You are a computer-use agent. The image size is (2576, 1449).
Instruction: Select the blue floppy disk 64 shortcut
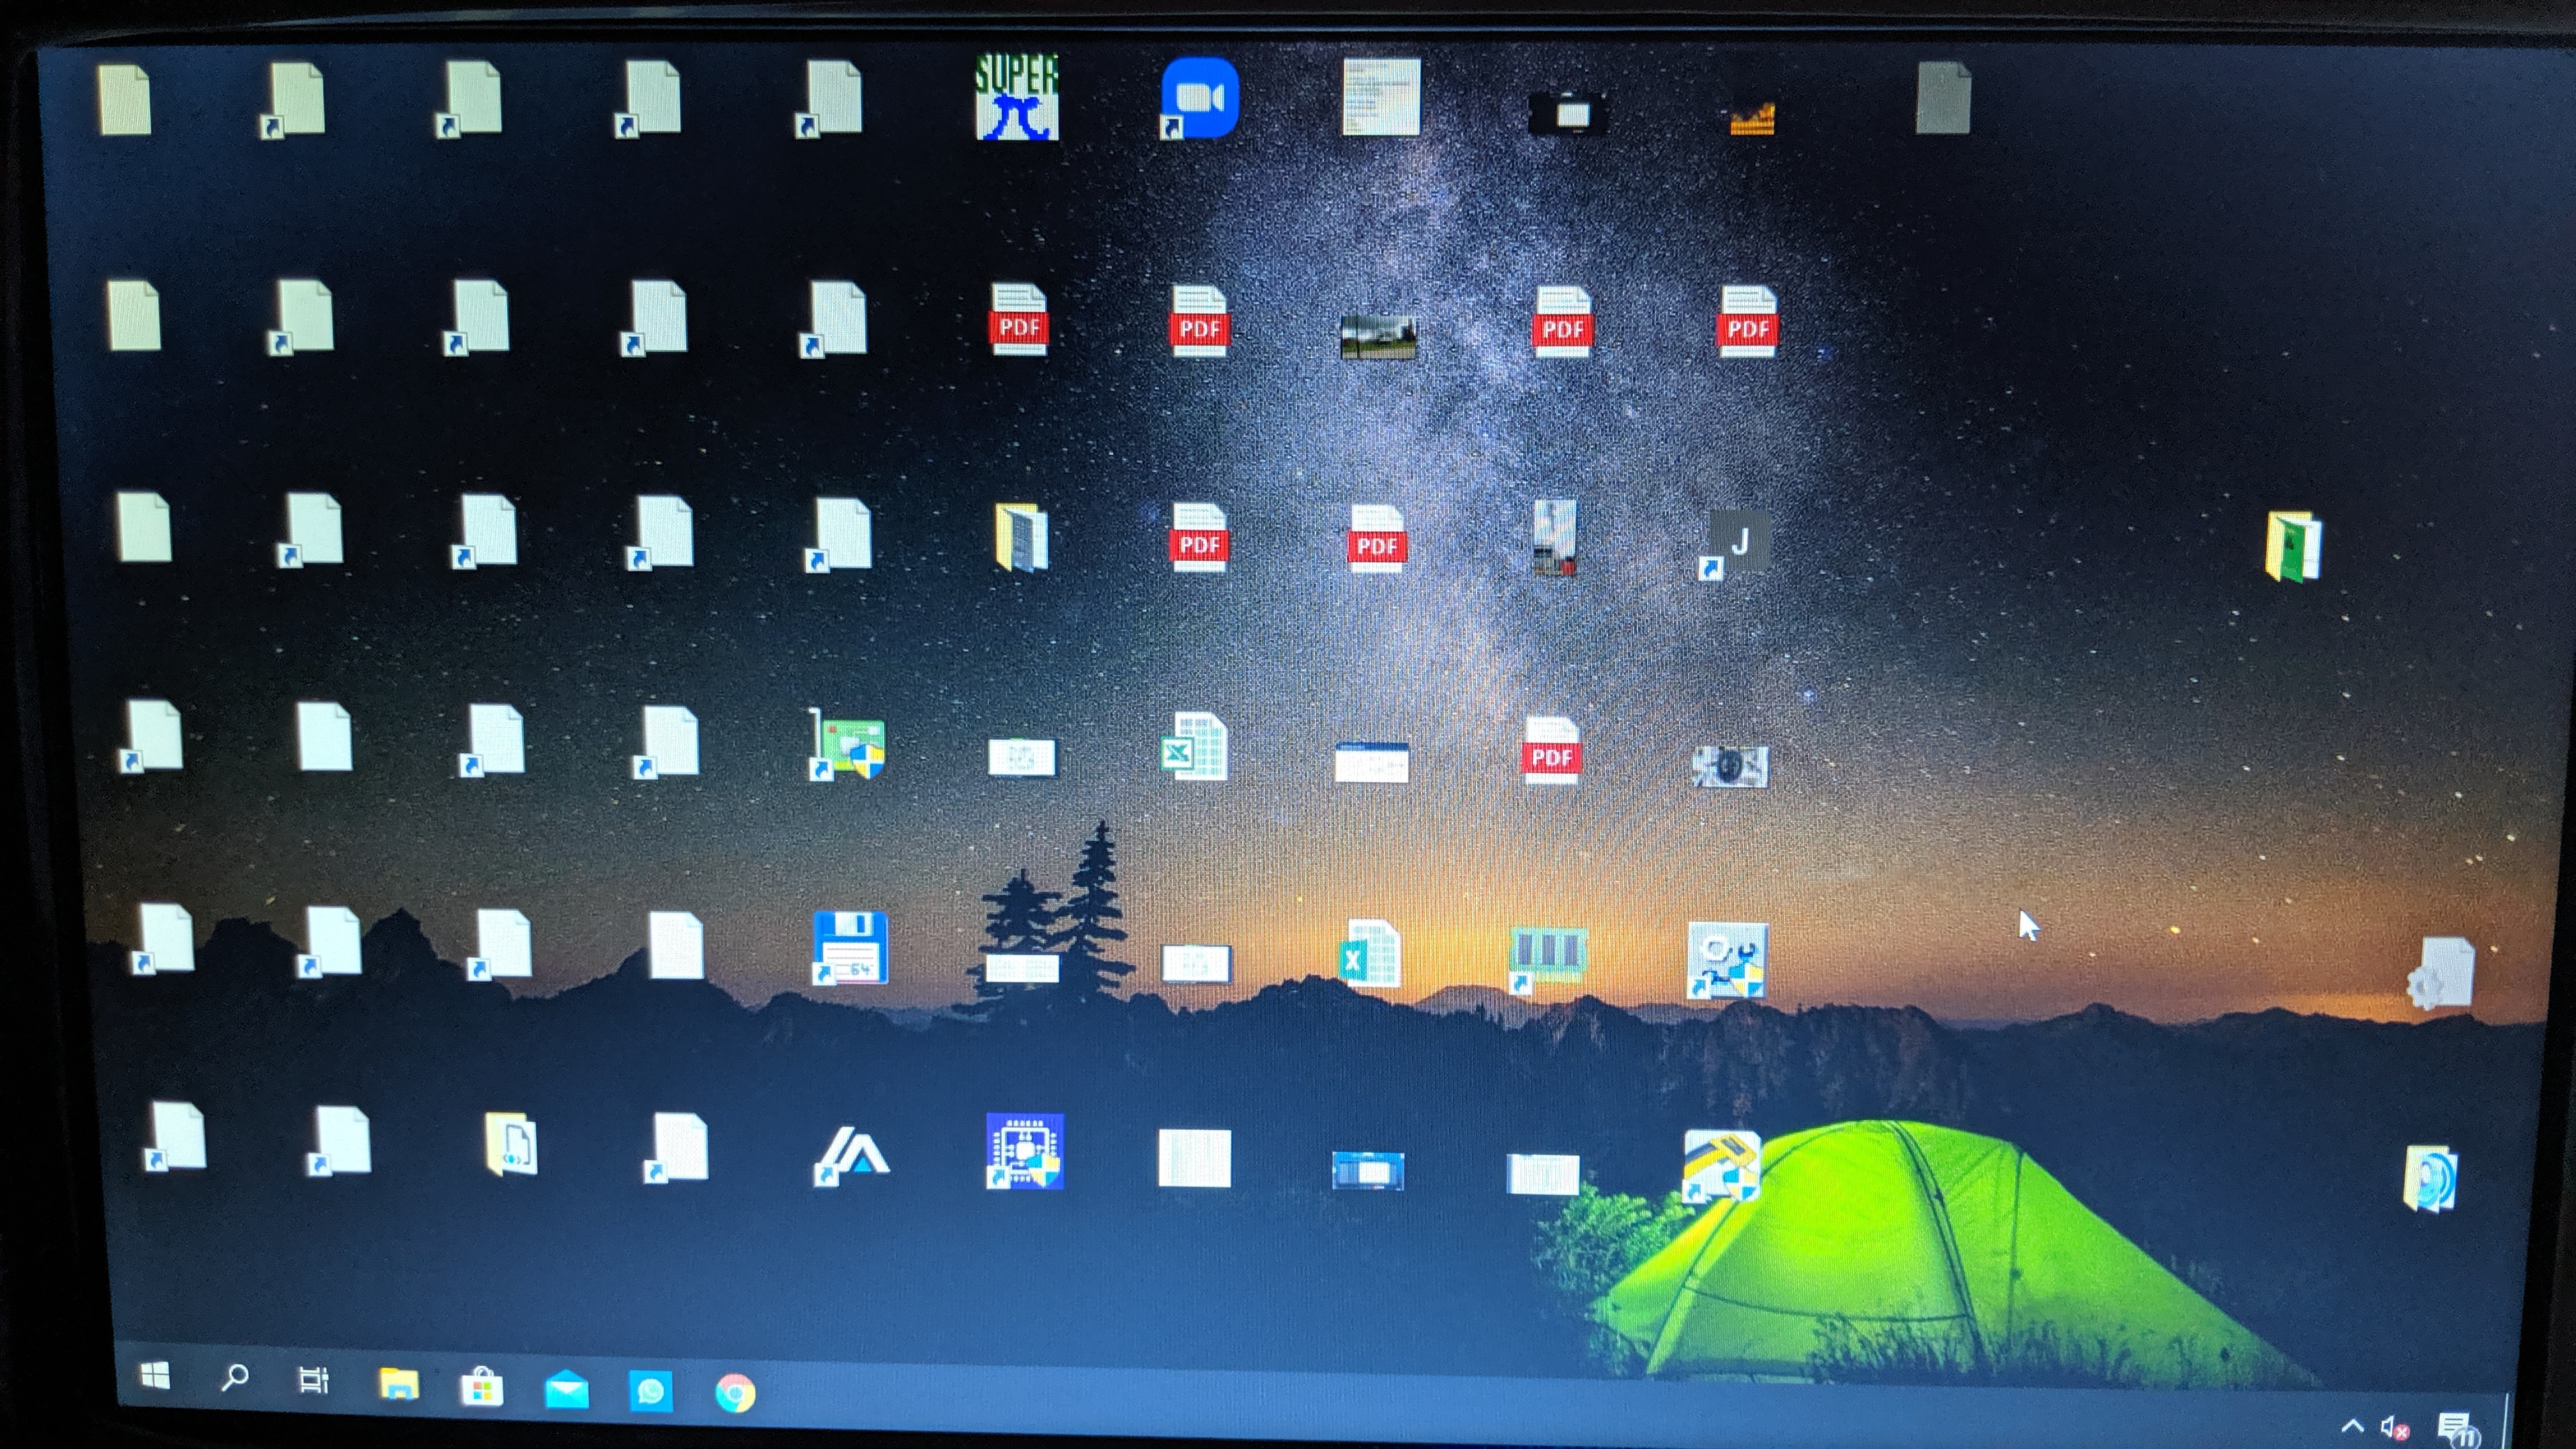850,947
